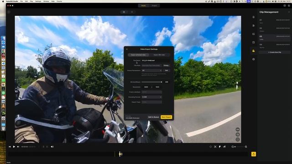Screen dimensions: 292x164
Task: Select clip 02 in Clip Management
Action: (x=275, y=29)
